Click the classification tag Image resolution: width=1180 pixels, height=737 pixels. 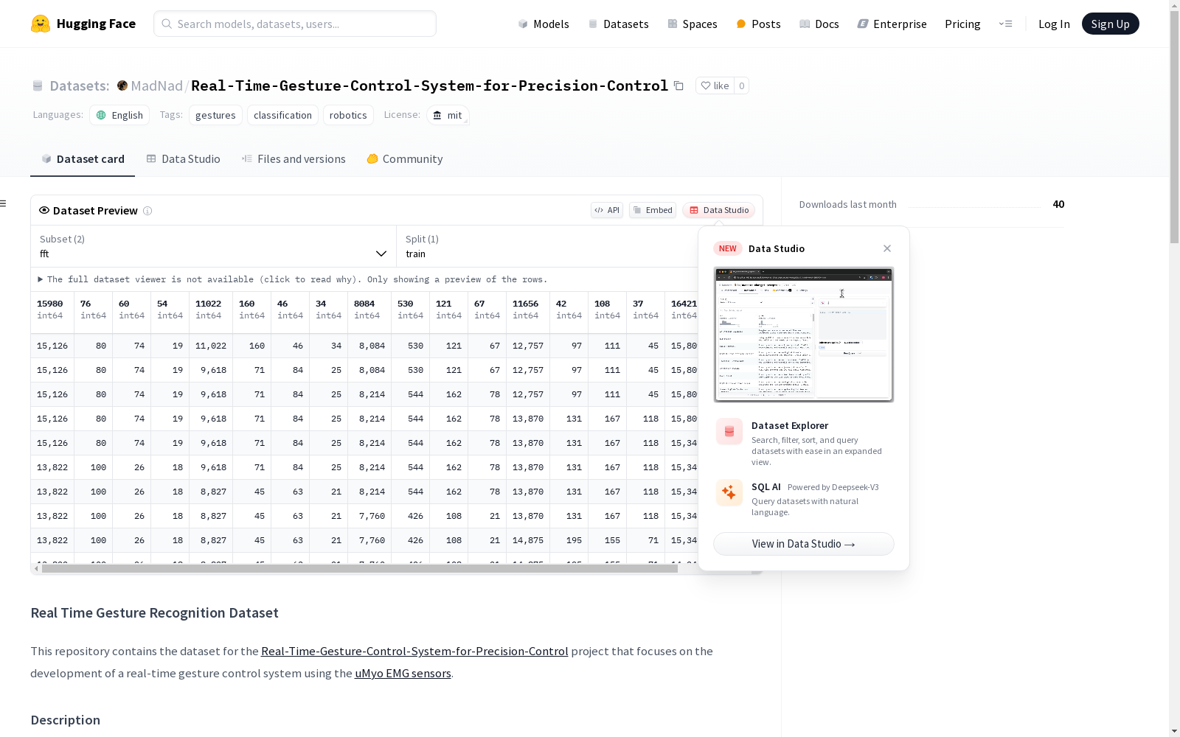click(282, 115)
